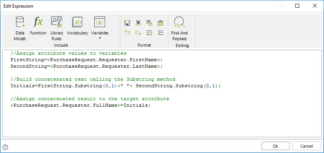This screenshot has width=324, height=153.
Task: Cut selection with the scissors icon
Action: [x=138, y=23]
